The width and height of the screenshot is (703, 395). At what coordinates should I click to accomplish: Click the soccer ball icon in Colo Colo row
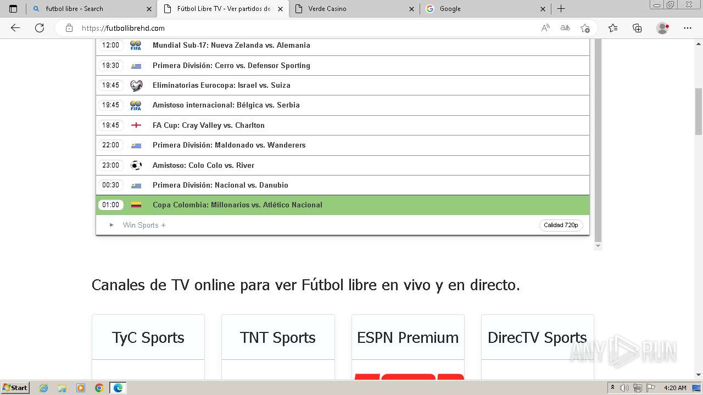(136, 165)
